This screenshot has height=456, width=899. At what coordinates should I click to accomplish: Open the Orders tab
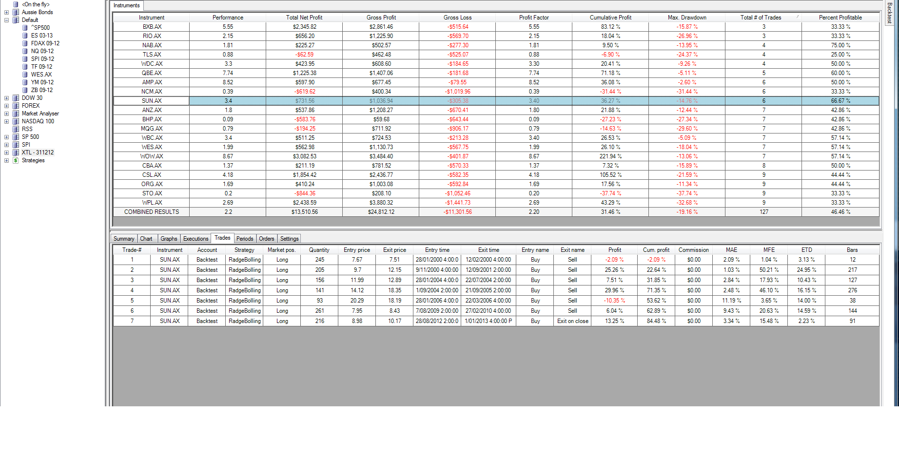267,239
